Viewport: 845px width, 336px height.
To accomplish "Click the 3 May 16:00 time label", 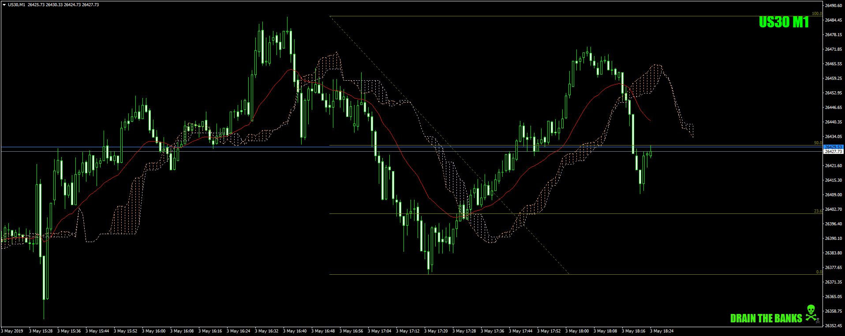I will click(x=154, y=331).
